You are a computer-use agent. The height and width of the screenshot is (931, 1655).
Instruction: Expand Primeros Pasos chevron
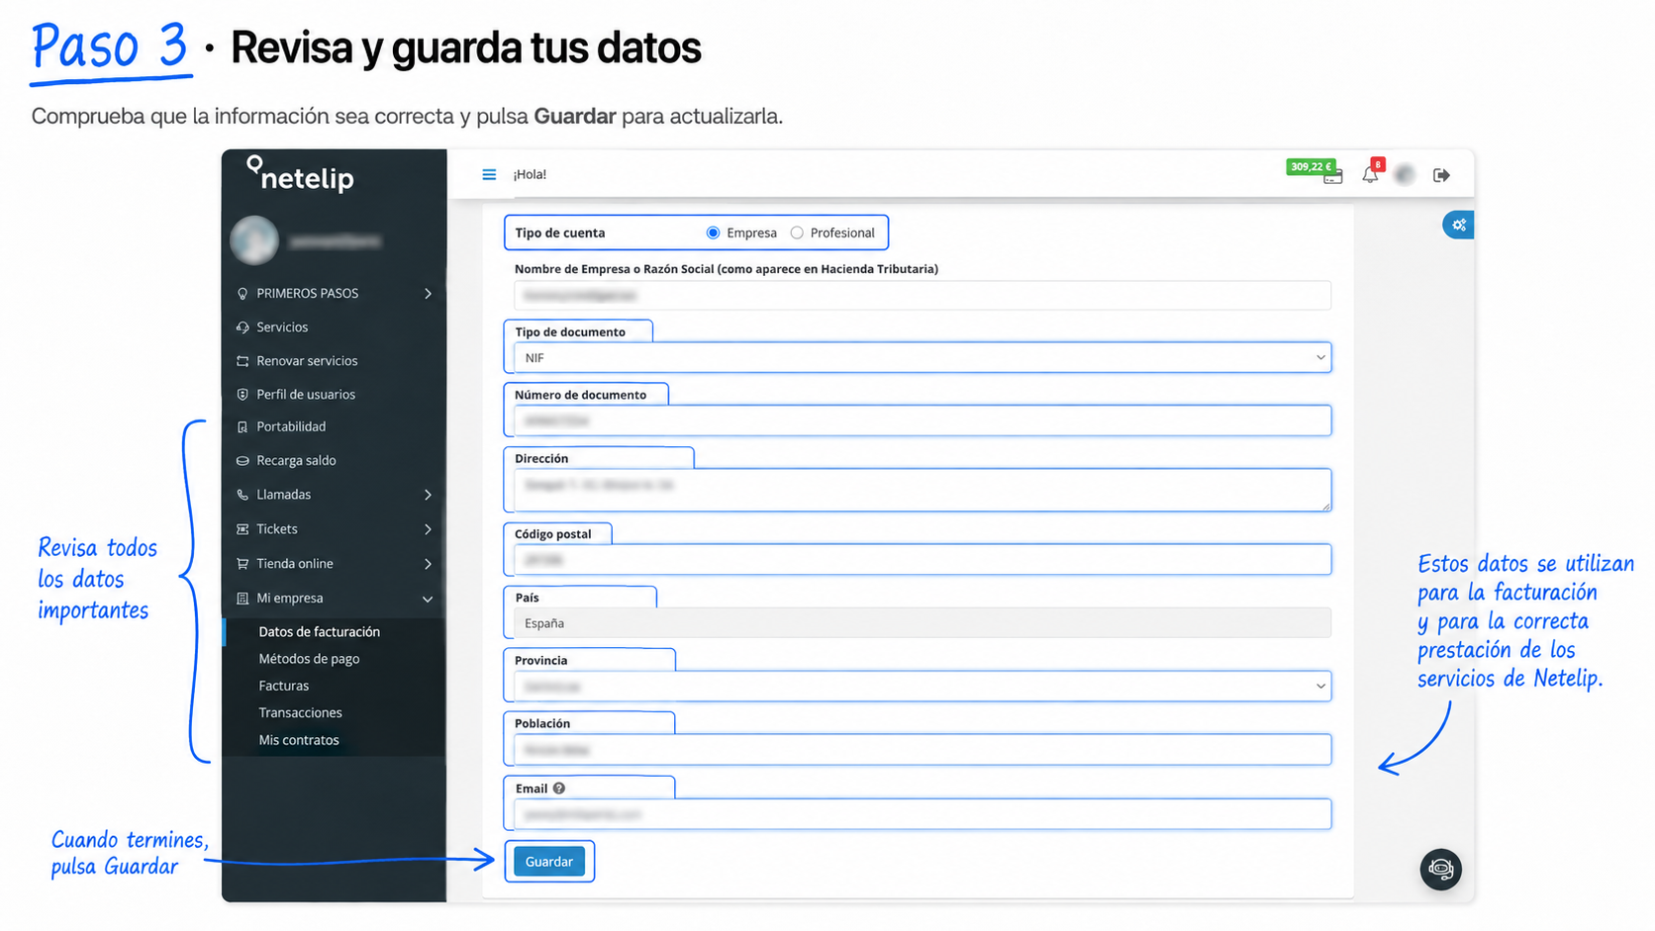(x=428, y=294)
